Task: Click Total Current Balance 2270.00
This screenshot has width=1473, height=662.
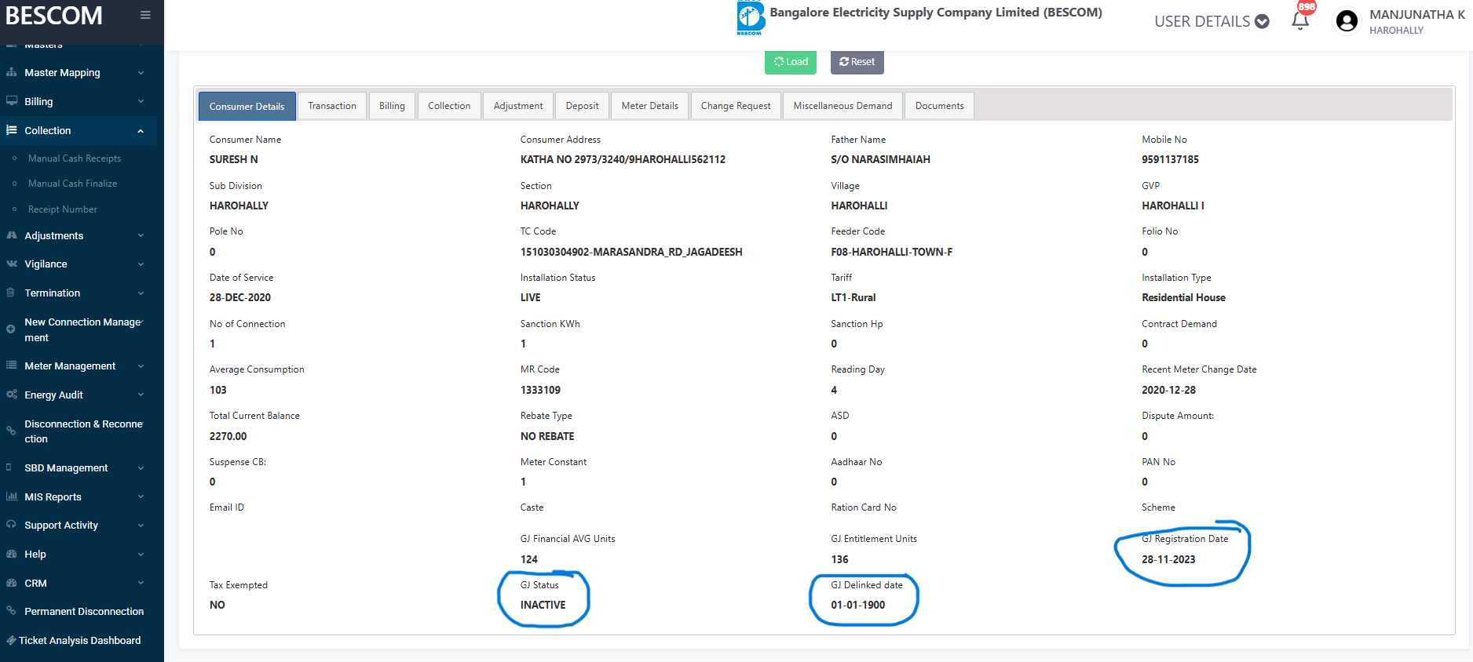Action: [x=228, y=436]
